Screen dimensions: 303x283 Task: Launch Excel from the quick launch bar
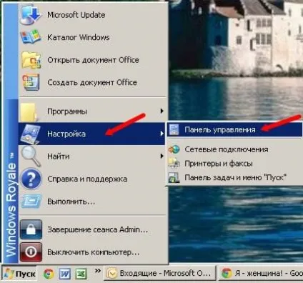pyautogui.click(x=81, y=274)
